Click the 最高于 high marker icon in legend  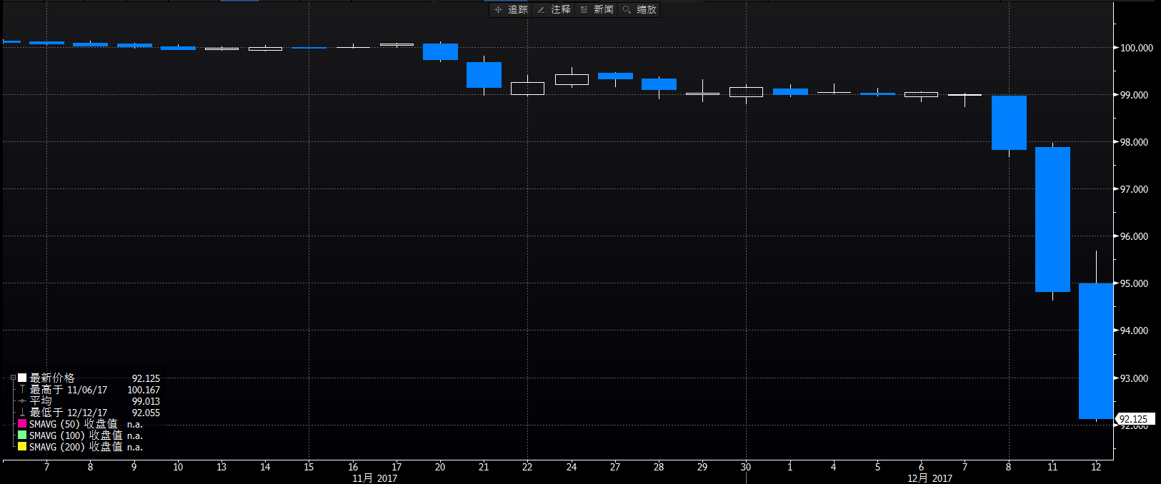[x=22, y=390]
